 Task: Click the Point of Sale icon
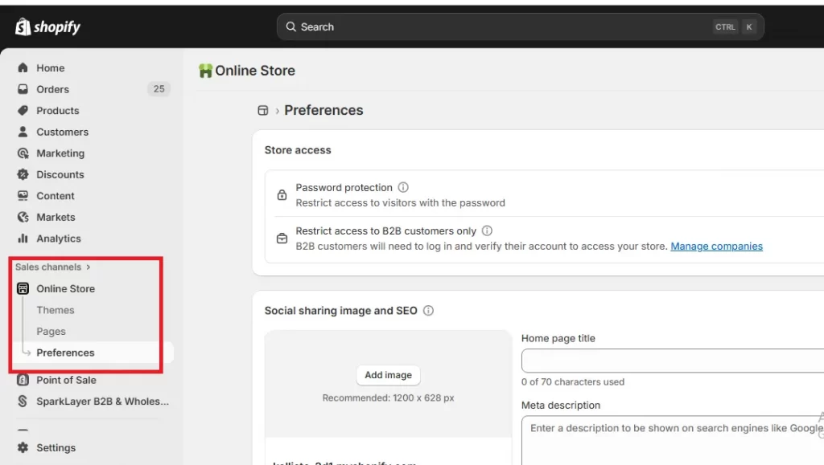click(x=23, y=380)
